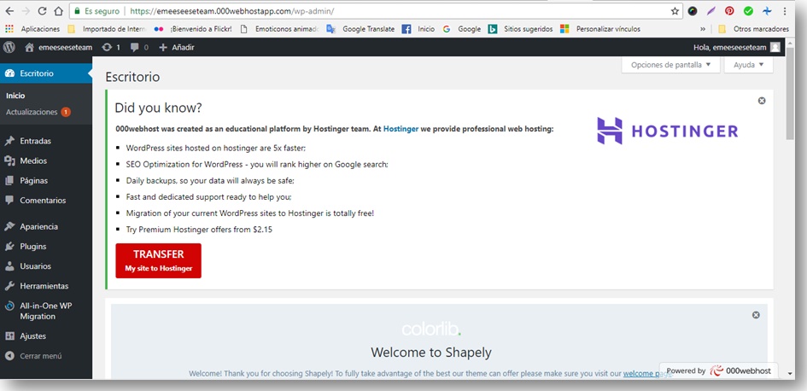Click the Powered by 000webhost badge
This screenshot has width=807, height=391.
pos(719,371)
